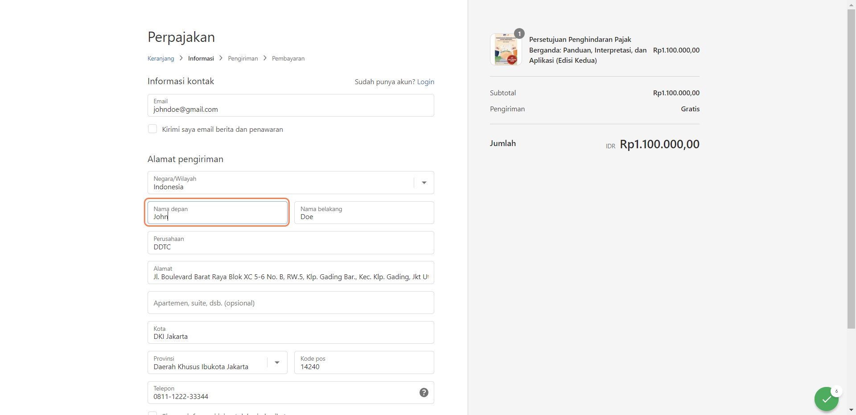This screenshot has width=856, height=415.
Task: Click the Apartemen, suite optional field
Action: pos(291,303)
